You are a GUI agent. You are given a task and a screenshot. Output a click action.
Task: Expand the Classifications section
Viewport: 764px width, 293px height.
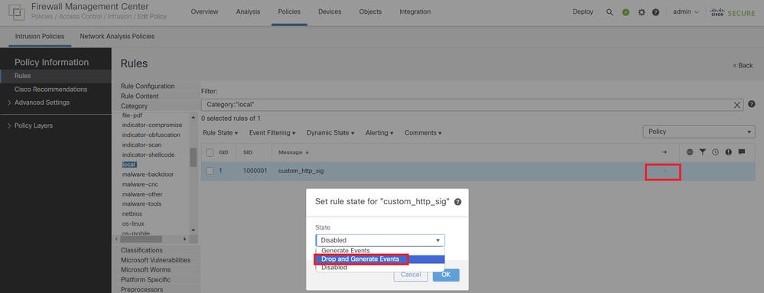(141, 250)
